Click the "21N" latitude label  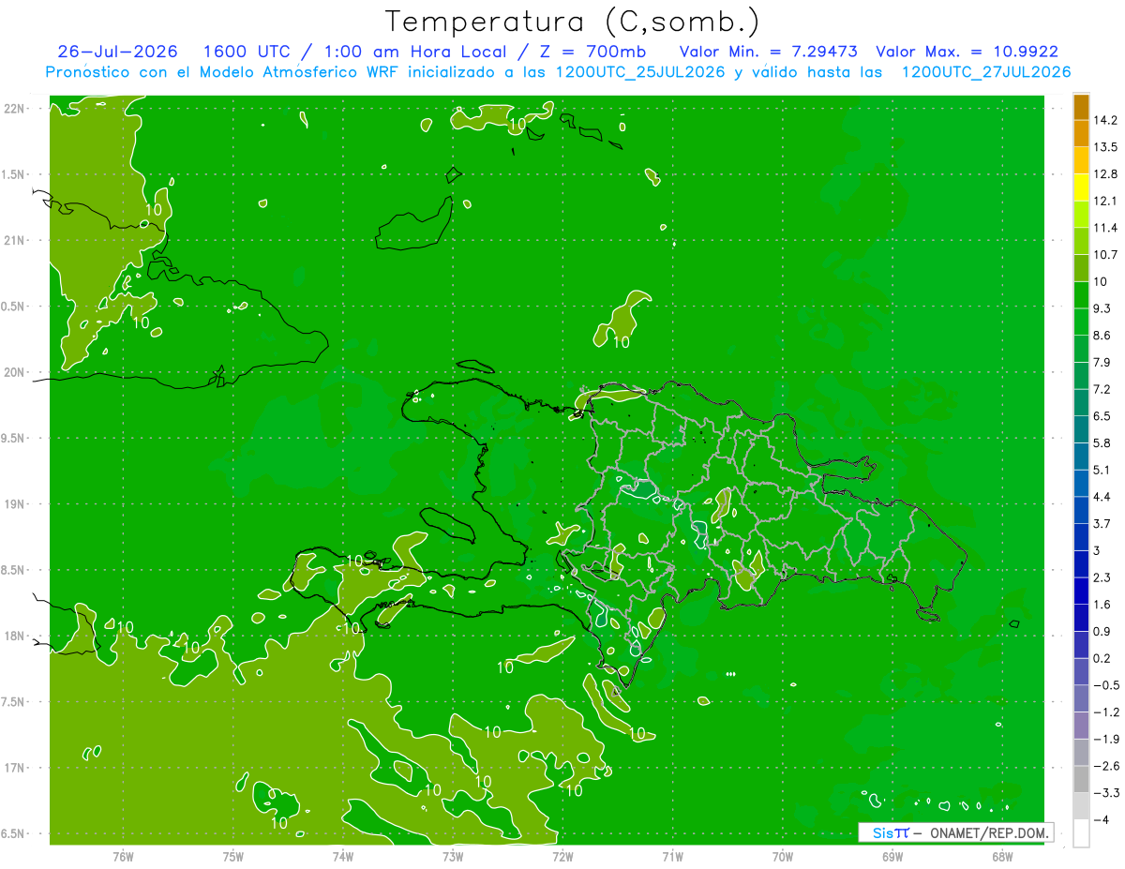point(16,240)
